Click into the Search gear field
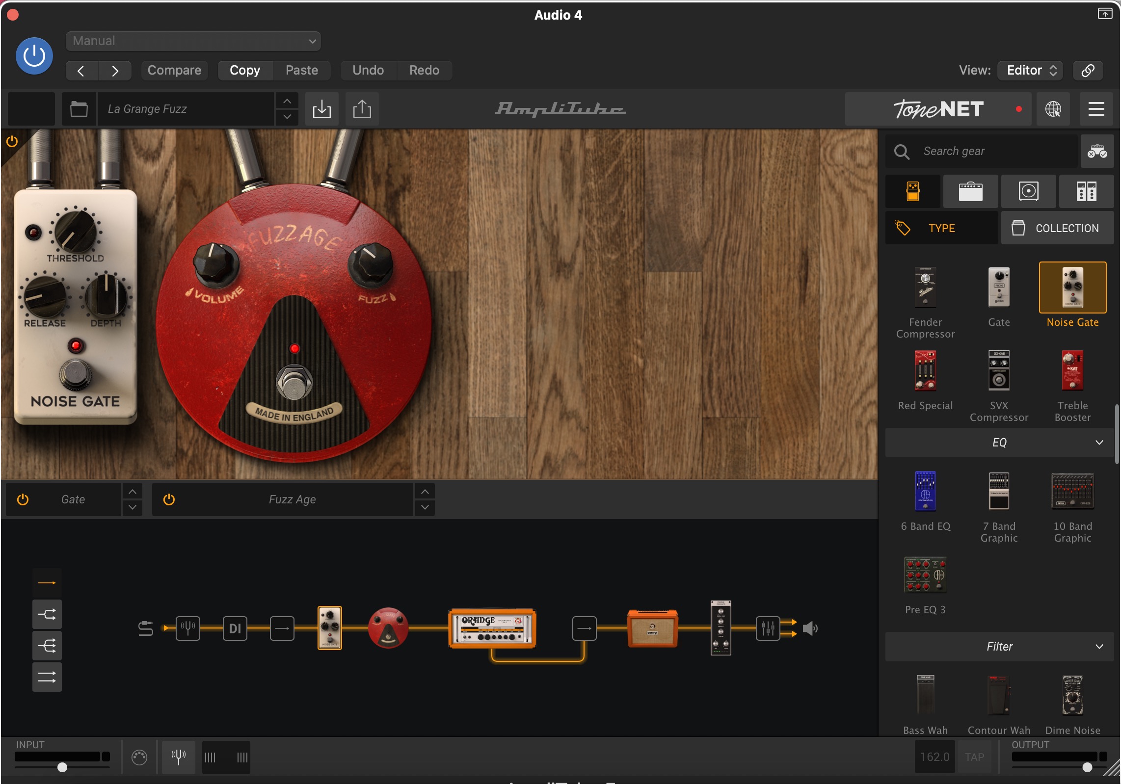Viewport: 1121px width, 784px height. point(982,151)
